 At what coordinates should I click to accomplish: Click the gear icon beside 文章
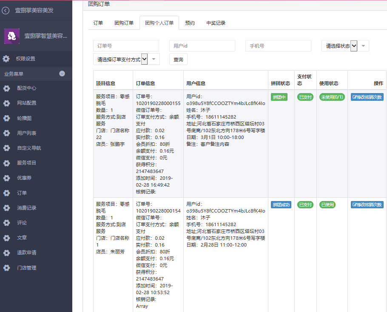coord(6,238)
